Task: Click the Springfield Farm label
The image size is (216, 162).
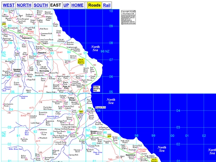Action: pos(49,158)
